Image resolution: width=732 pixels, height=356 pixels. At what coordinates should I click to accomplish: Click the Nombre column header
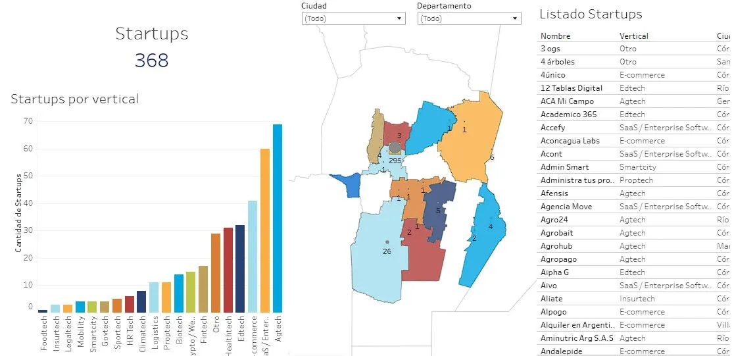[x=555, y=36]
